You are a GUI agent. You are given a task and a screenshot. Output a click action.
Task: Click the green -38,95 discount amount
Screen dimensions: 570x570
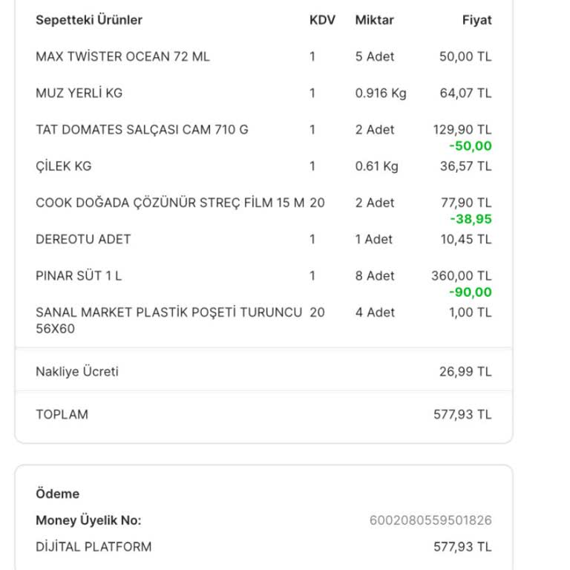click(471, 219)
